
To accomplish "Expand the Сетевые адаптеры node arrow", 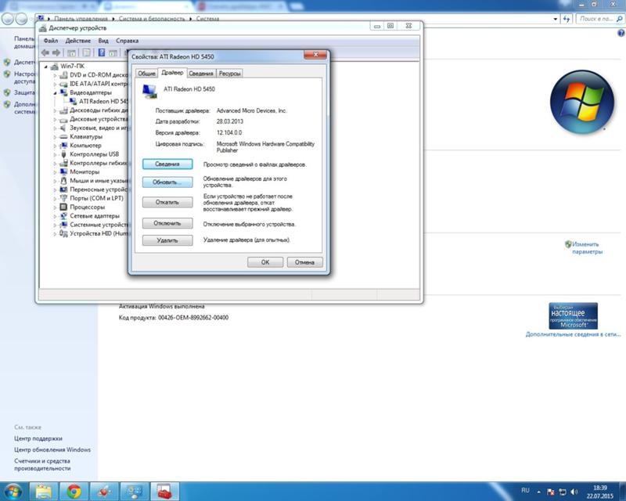I will pyautogui.click(x=55, y=216).
